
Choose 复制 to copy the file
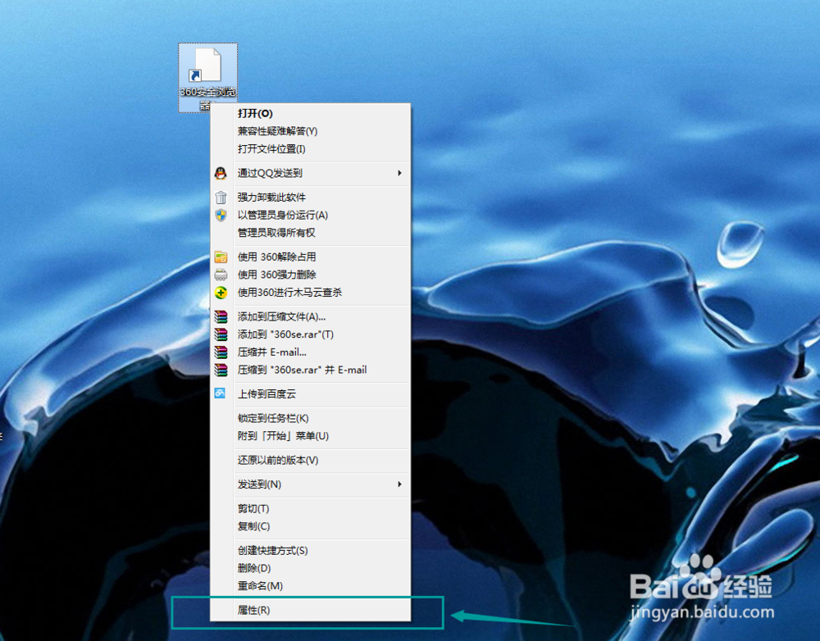pyautogui.click(x=254, y=526)
